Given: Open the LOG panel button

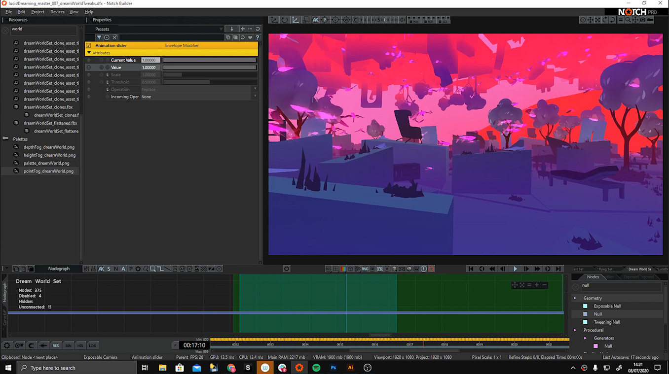Looking at the screenshot, I should (92, 345).
